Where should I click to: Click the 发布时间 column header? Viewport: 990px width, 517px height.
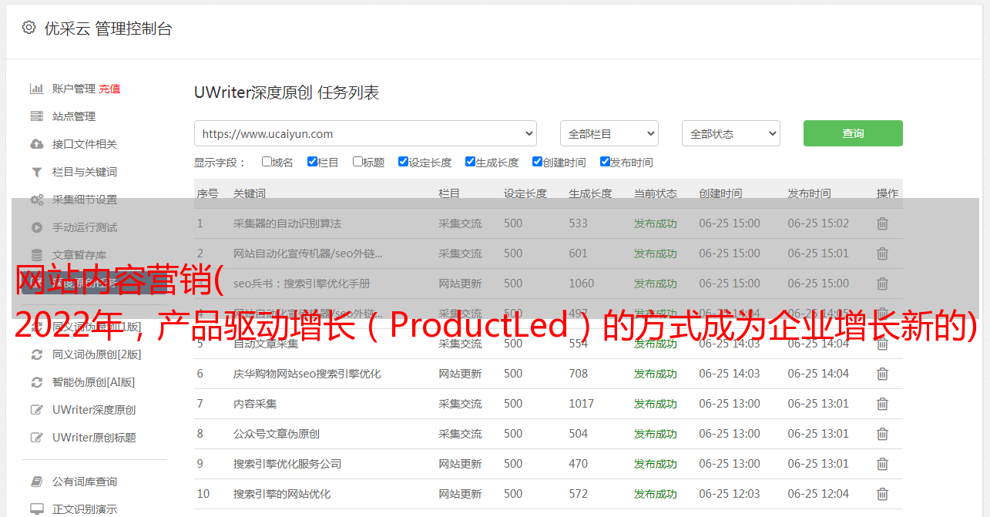coord(809,193)
